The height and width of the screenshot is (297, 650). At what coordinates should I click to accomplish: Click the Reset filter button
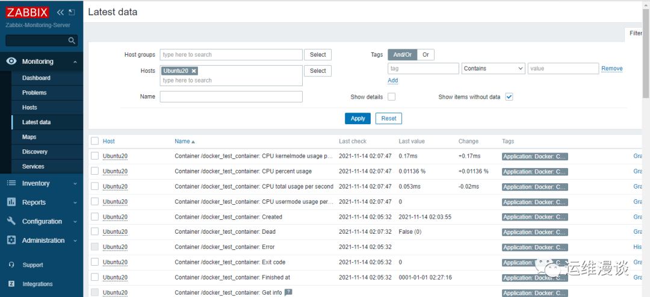point(389,118)
